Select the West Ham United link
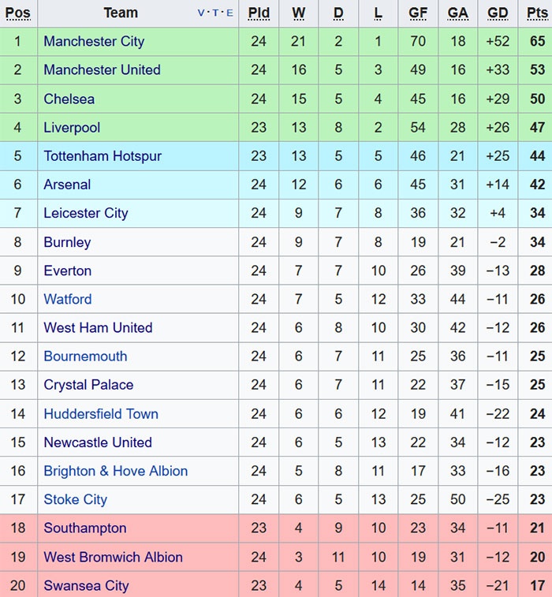This screenshot has height=597, width=552. click(x=98, y=327)
